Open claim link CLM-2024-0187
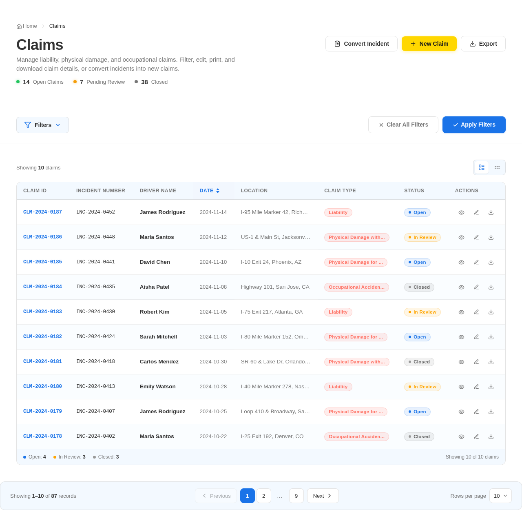This screenshot has width=522, height=510. (x=42, y=212)
